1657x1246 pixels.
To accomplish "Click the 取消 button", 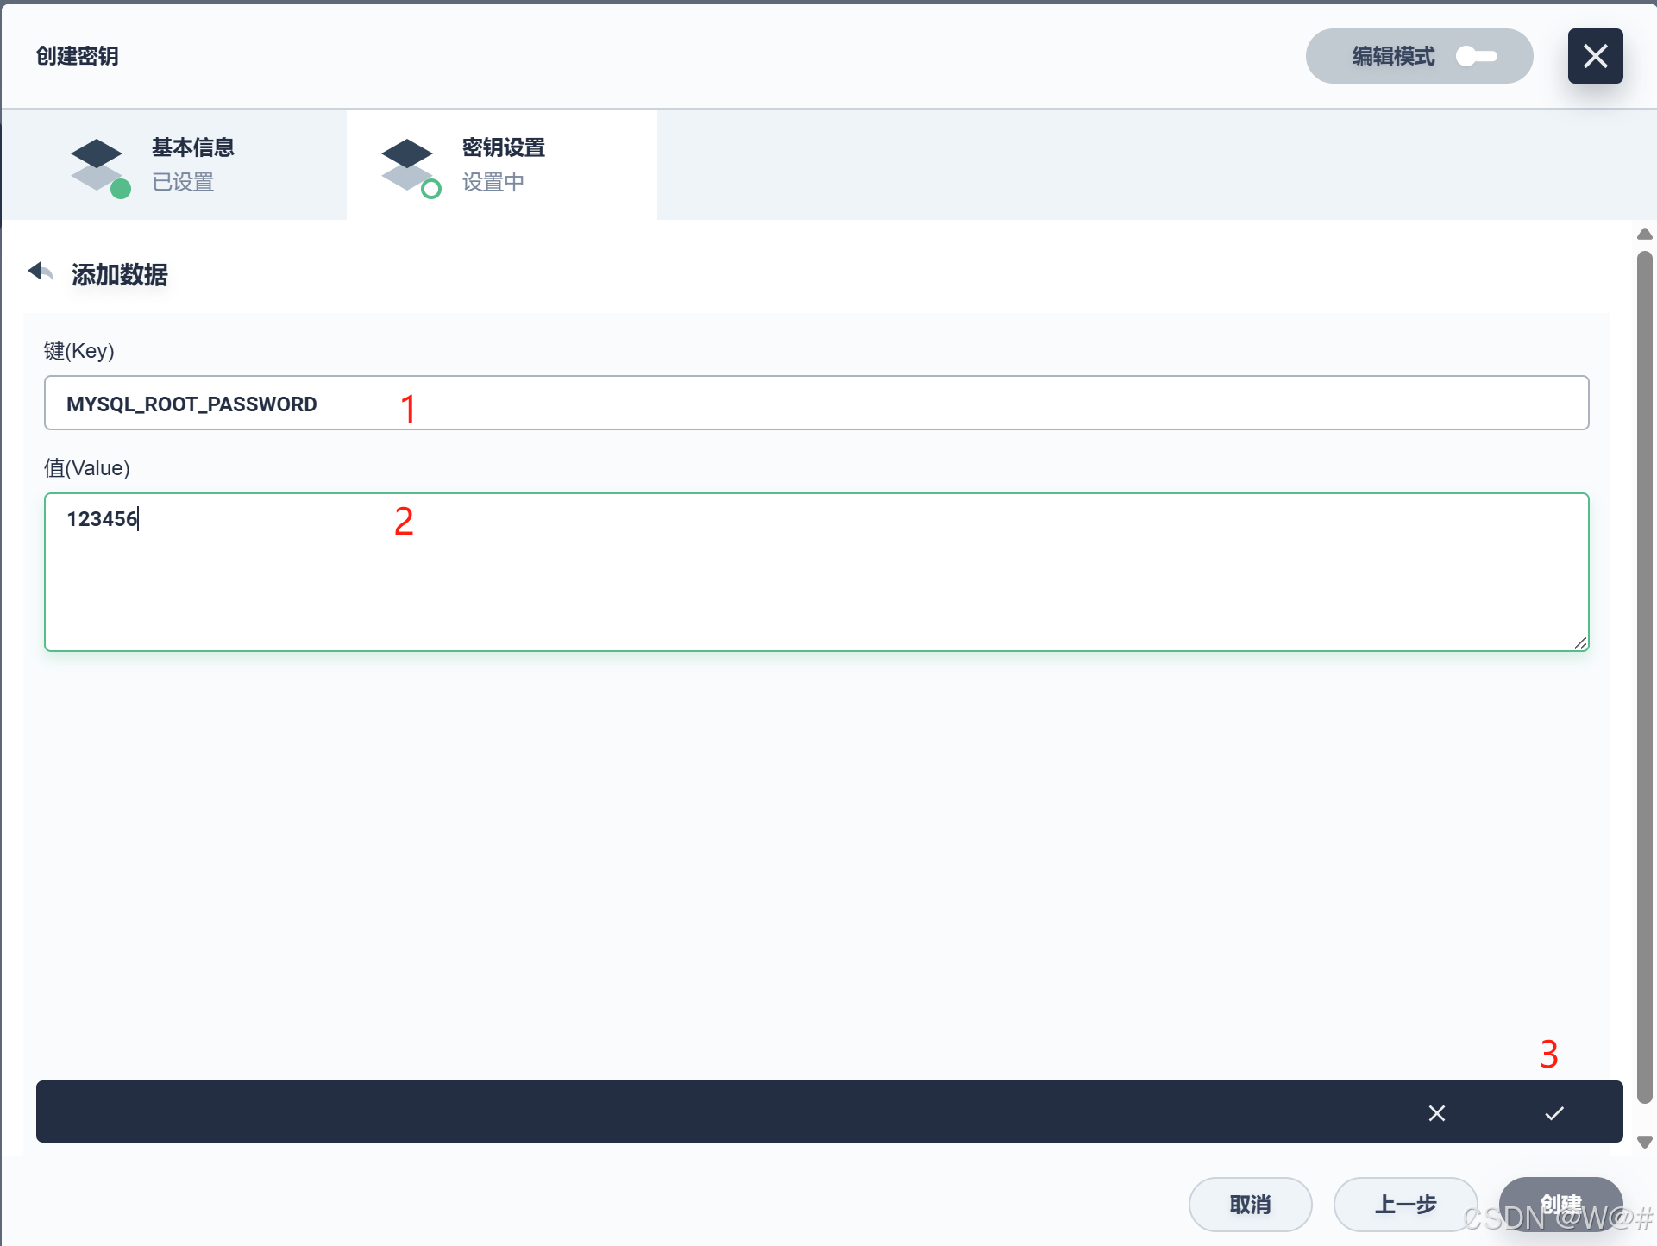I will (x=1250, y=1205).
